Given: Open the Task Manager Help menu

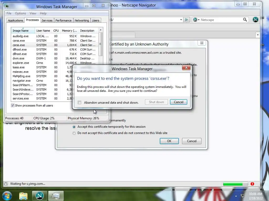Looking at the screenshot, I should [43, 13].
